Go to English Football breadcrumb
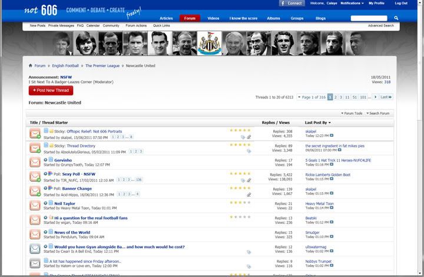424x277 pixels. point(65,66)
